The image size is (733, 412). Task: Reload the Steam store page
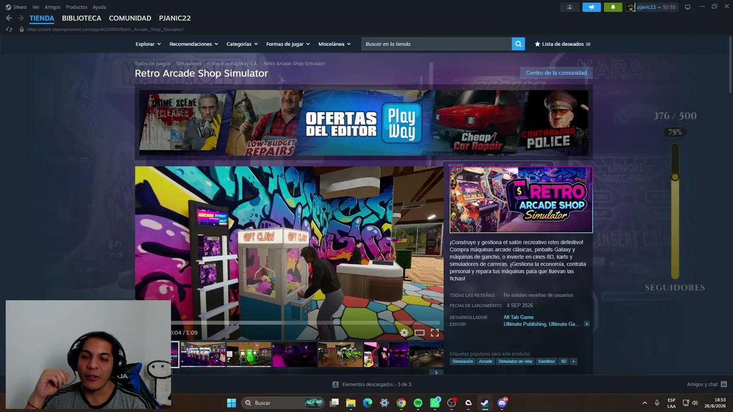[x=9, y=29]
